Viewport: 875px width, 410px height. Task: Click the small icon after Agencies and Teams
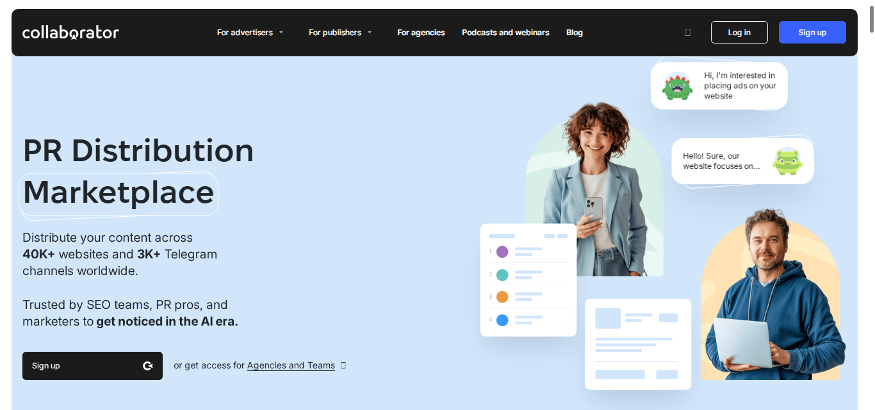343,365
